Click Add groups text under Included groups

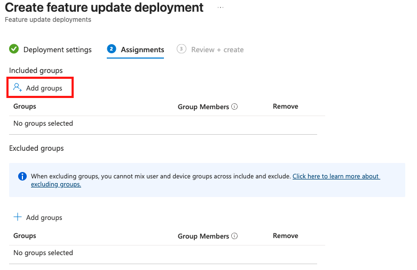click(44, 88)
